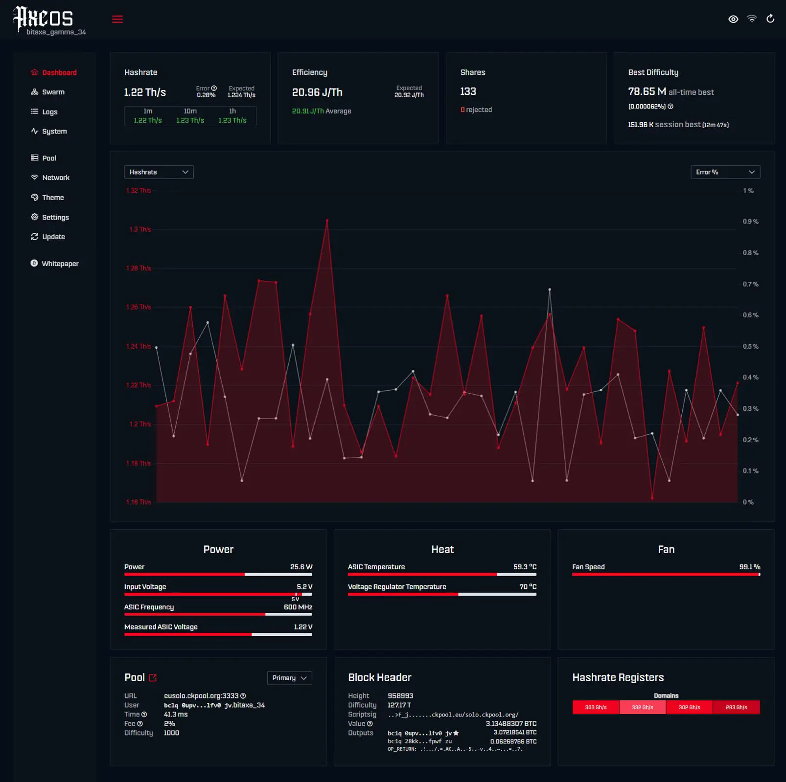This screenshot has width=786, height=782.
Task: Click the Theme palette icon
Action: click(x=34, y=198)
